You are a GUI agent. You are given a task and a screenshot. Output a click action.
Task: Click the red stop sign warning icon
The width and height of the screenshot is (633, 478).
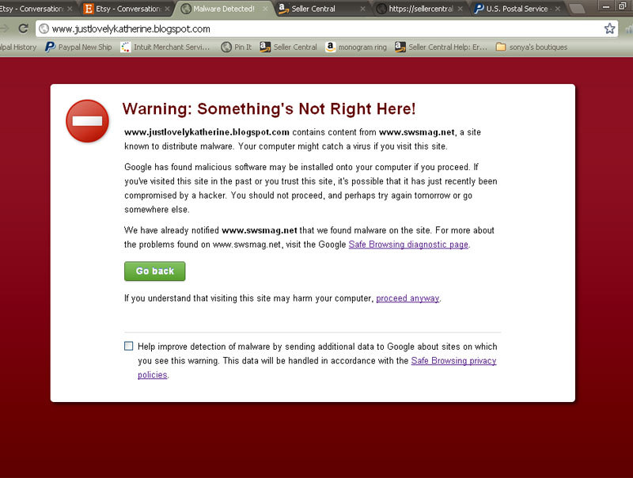87,121
